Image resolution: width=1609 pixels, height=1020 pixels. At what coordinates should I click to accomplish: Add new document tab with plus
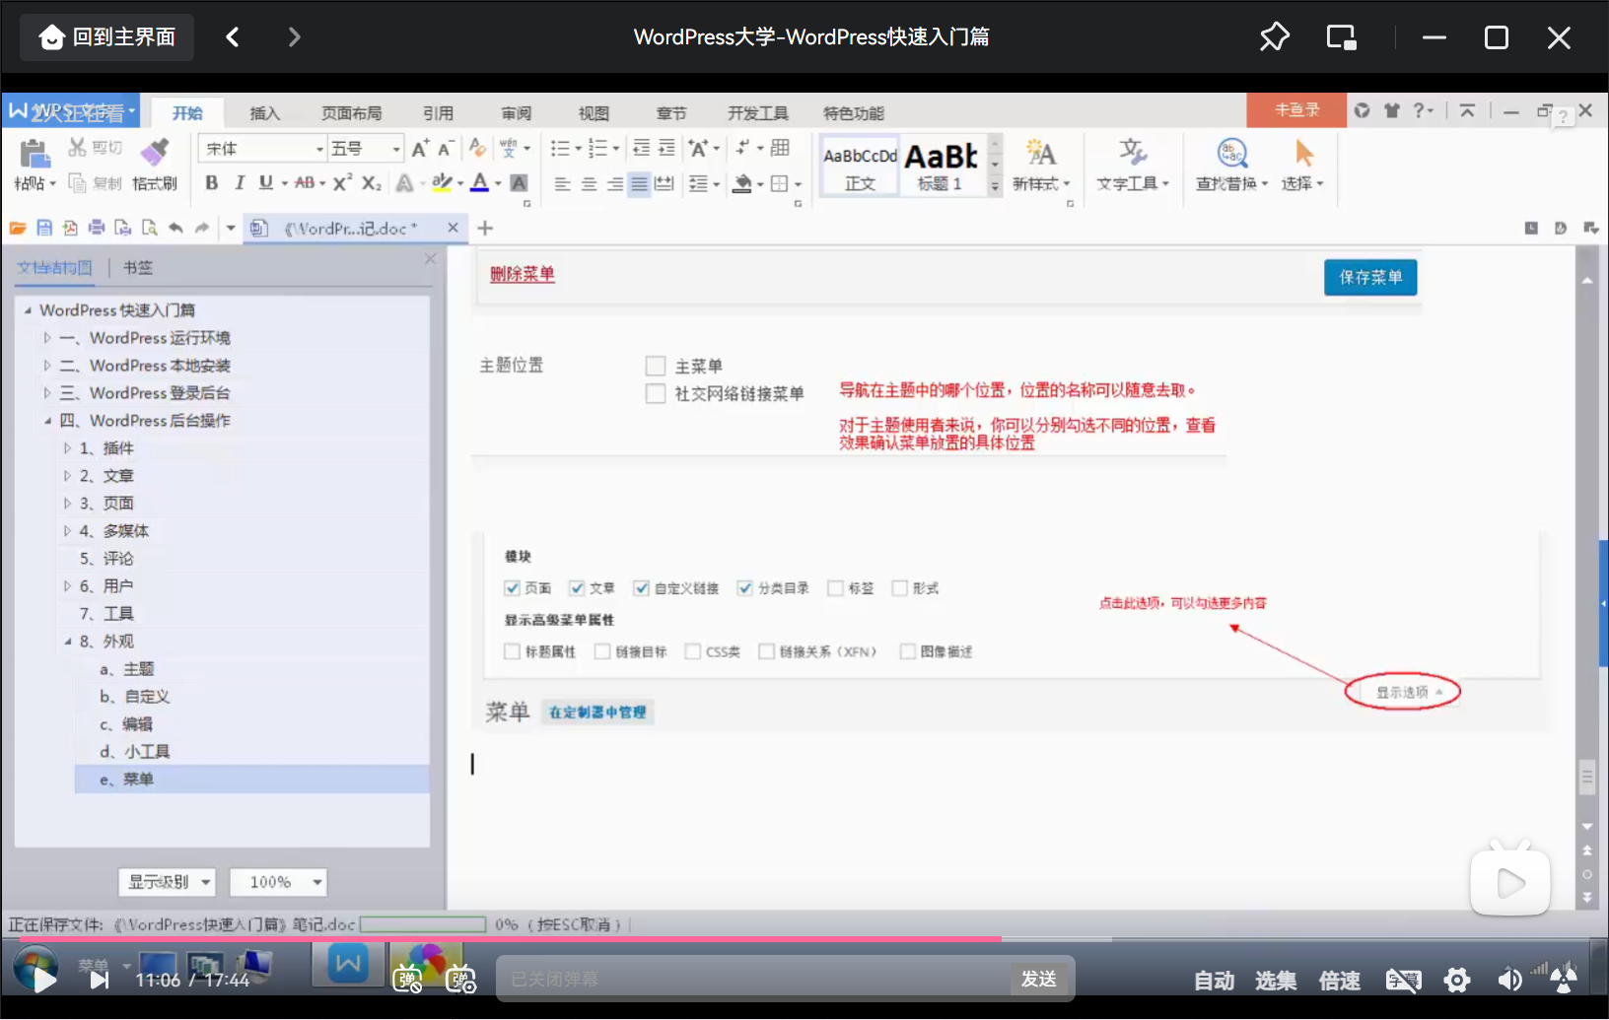485,229
